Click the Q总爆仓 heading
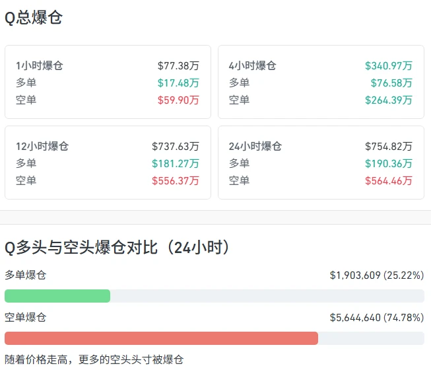431x370 pixels. point(34,18)
